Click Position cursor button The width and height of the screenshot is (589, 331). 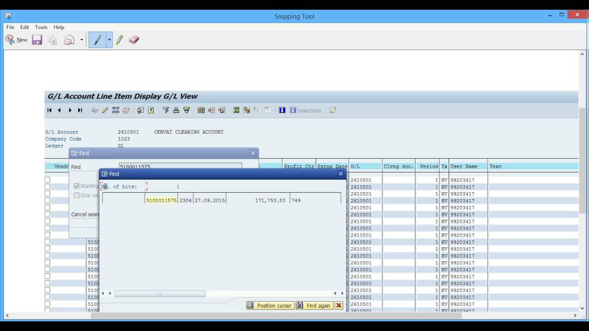tap(270, 306)
